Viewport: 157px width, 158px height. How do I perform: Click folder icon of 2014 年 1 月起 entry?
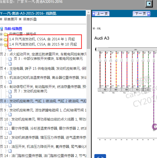tap(6, 39)
